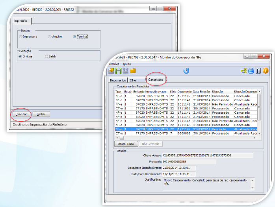Click the blue printer icon

click(x=251, y=71)
